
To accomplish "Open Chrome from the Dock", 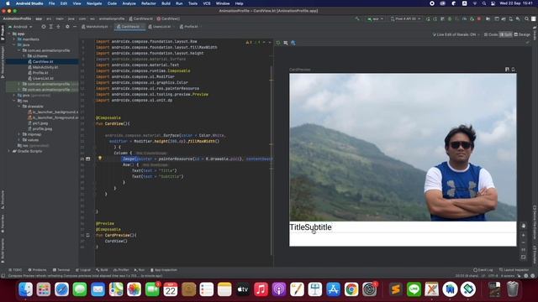I will (x=351, y=289).
